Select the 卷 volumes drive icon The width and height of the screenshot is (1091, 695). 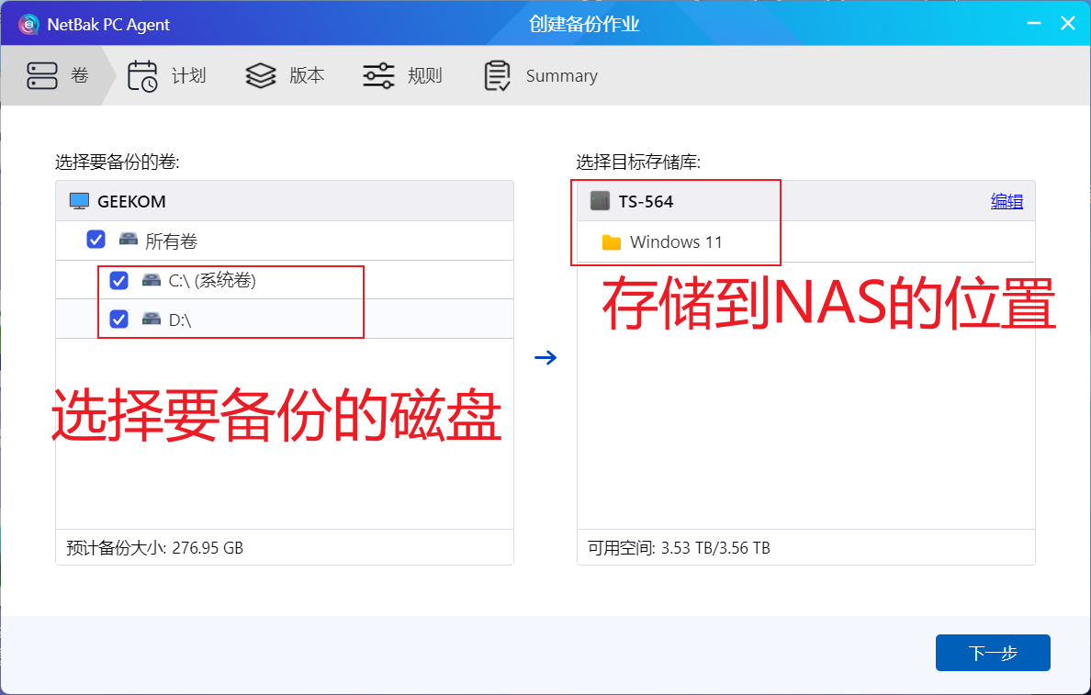(43, 75)
